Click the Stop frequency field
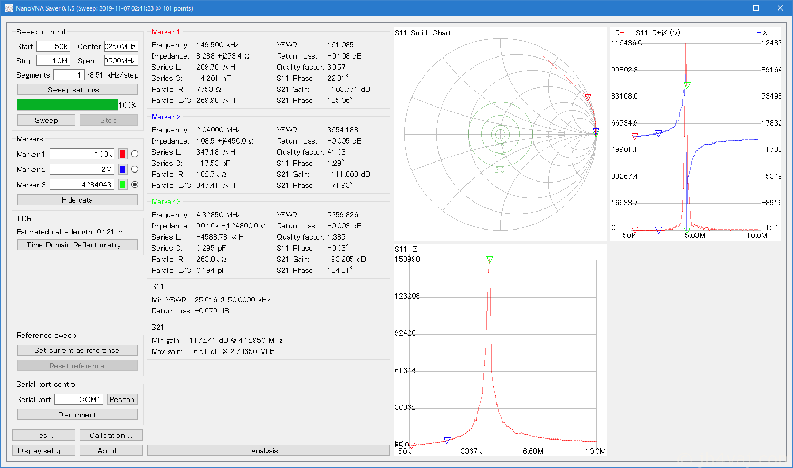 tap(53, 61)
